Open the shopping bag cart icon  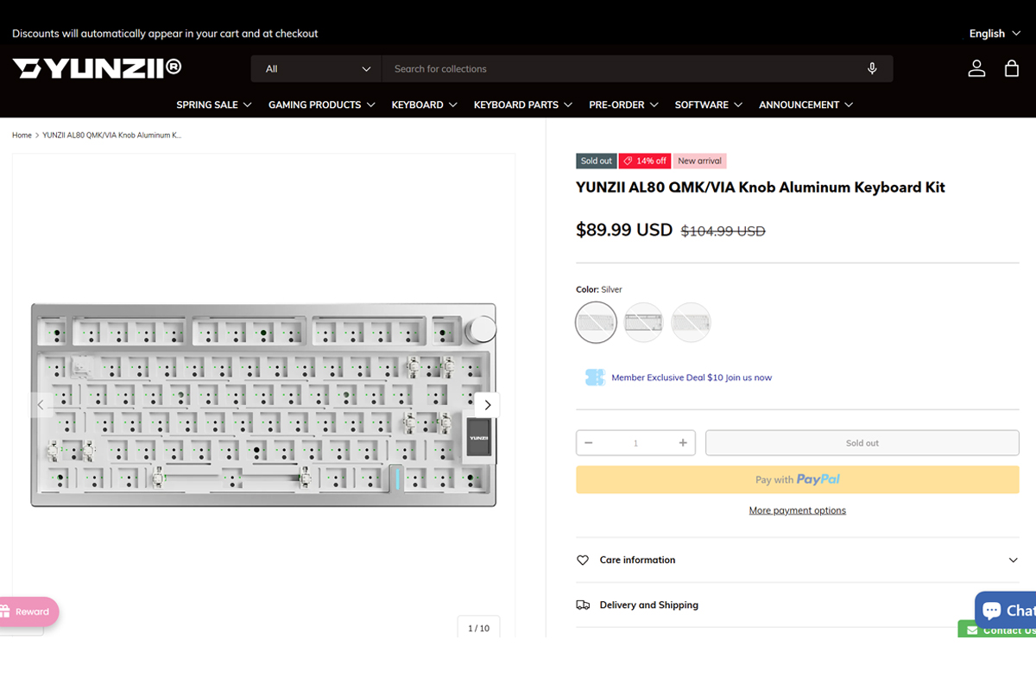[1012, 68]
